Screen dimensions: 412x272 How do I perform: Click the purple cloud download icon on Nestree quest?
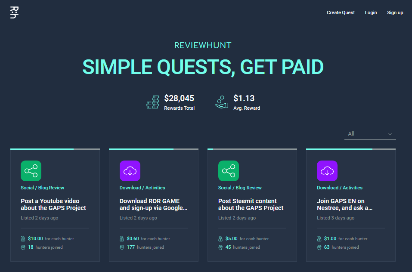tap(327, 171)
